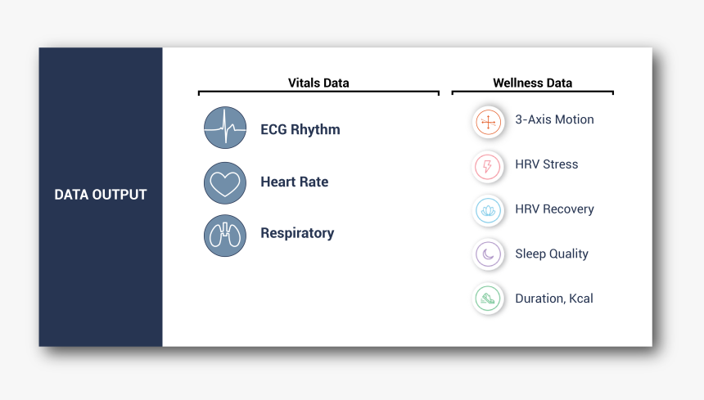Click the DATA OUTPUT title text
Screen dimensions: 704x400
tap(101, 195)
